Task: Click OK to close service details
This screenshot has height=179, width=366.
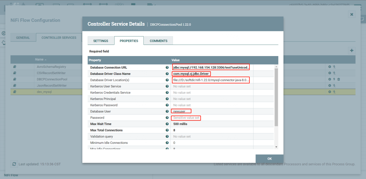Action: click(269, 159)
